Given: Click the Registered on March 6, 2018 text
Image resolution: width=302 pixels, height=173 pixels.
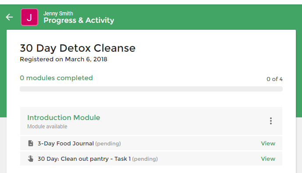Looking at the screenshot, I should (64, 59).
